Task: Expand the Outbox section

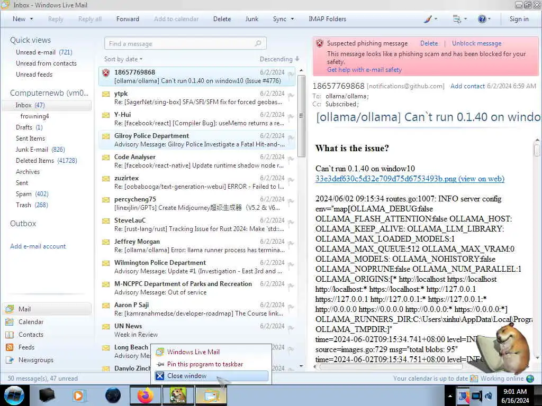Action: (23, 224)
